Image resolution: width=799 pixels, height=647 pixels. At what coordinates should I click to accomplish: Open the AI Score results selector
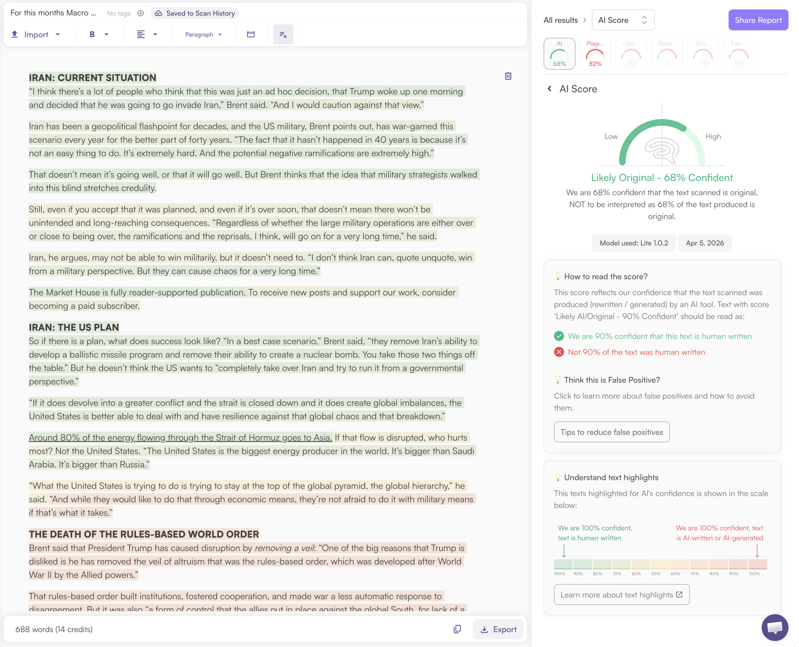click(x=623, y=20)
